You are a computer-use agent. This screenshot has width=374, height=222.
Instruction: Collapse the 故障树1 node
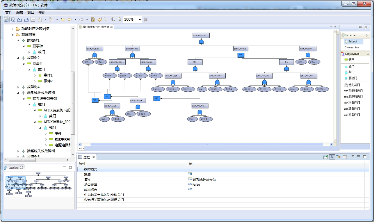tap(18, 40)
